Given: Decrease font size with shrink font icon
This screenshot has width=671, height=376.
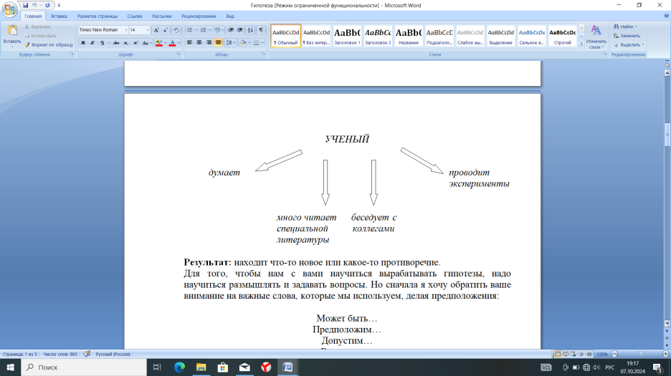Looking at the screenshot, I should coord(165,30).
